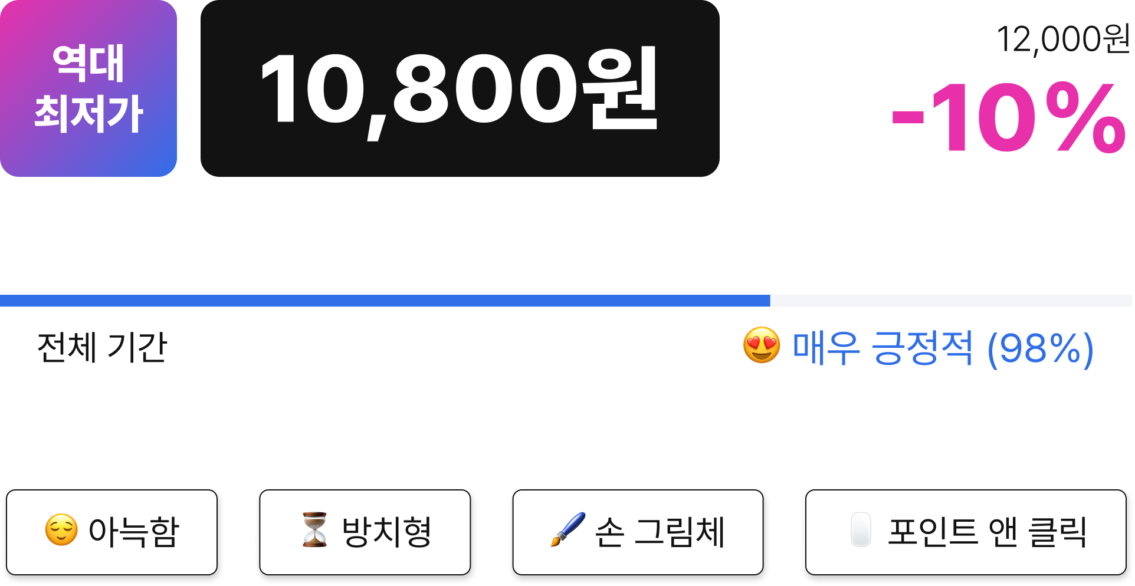Click the 아늑함 text label
The width and height of the screenshot is (1135, 586).
(133, 532)
